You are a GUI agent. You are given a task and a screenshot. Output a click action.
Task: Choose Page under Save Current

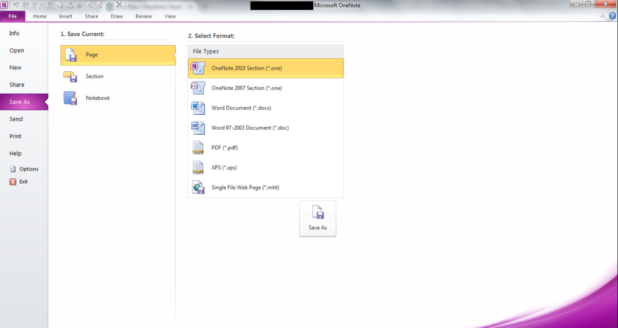[x=118, y=55]
